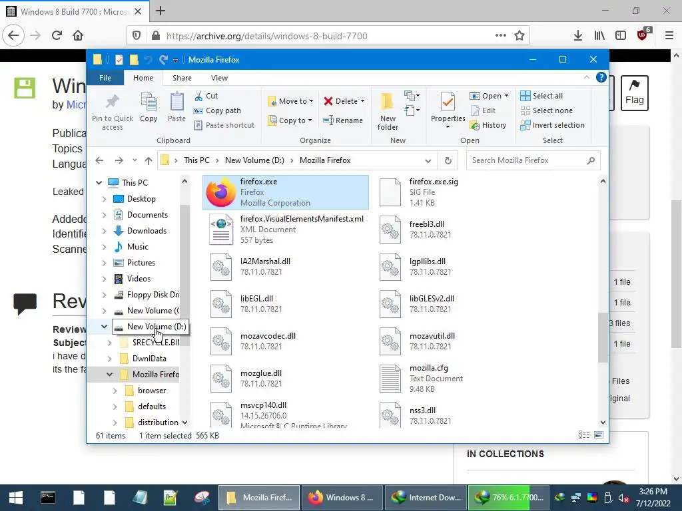Click 76% download progress taskbar item

(508, 498)
